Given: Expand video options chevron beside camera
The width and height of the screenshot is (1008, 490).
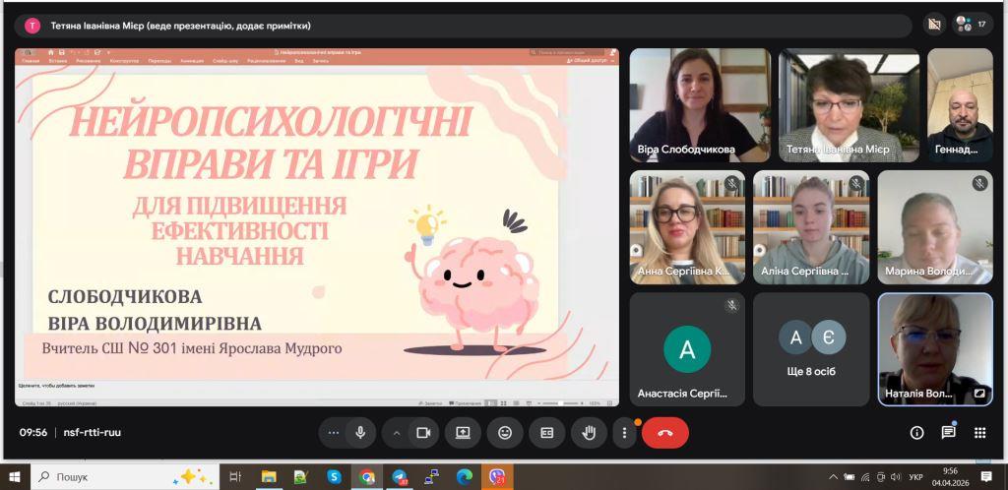Looking at the screenshot, I should pos(397,433).
